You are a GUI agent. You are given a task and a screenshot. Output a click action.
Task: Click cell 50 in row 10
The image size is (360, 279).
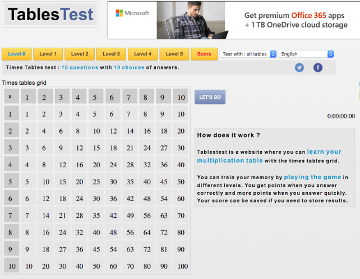click(x=96, y=266)
